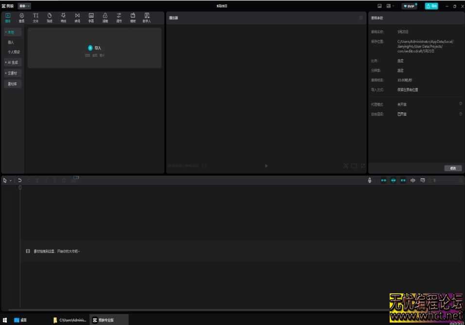Open the Audio (音频) panel icon

(x=21, y=18)
